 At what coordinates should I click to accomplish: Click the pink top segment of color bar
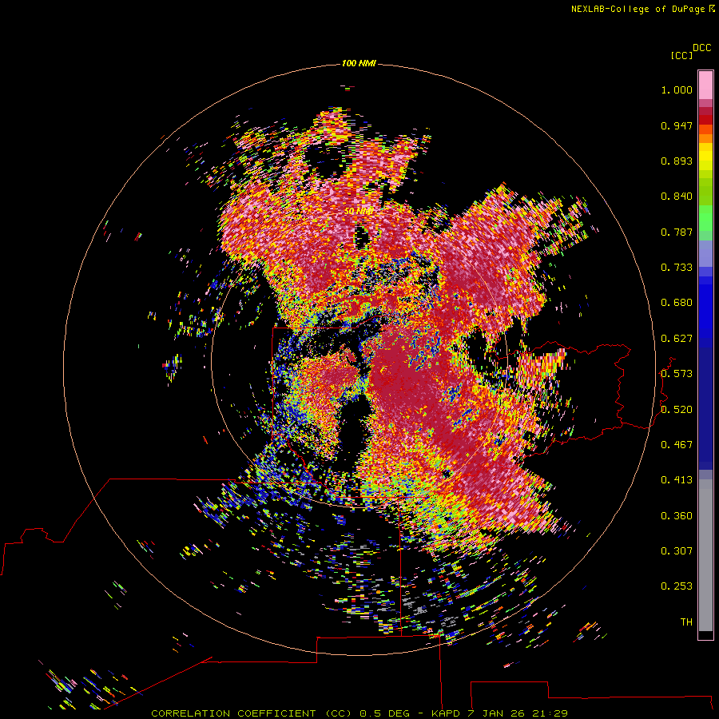pyautogui.click(x=705, y=85)
